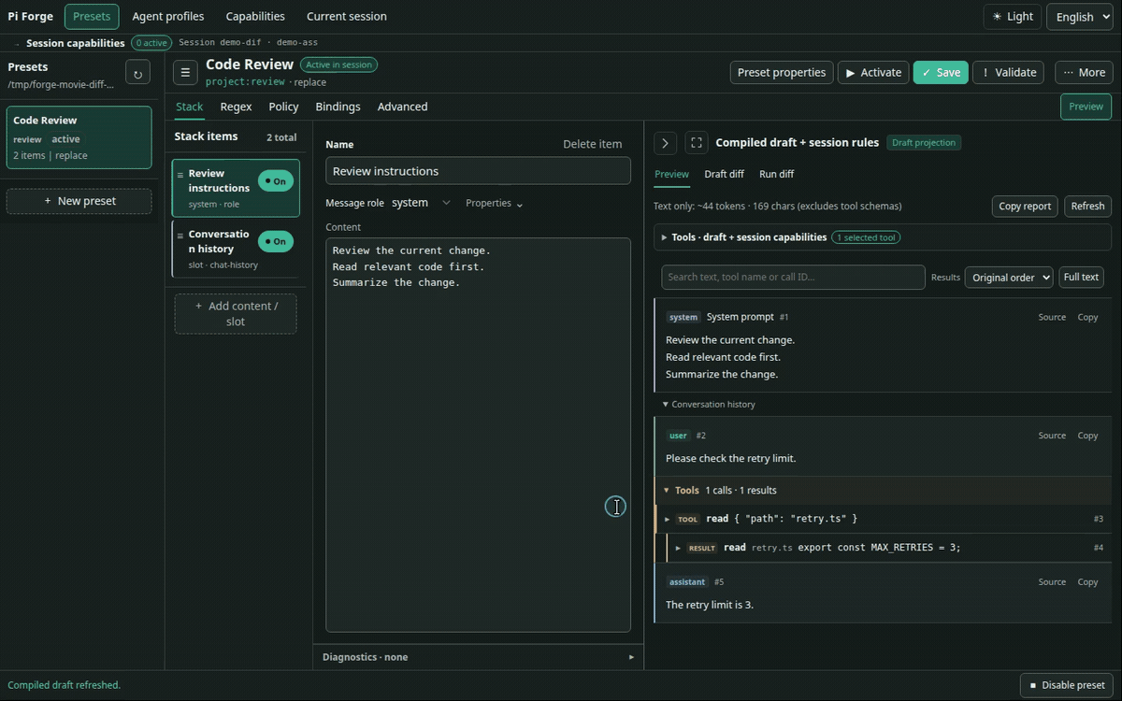The width and height of the screenshot is (1122, 701).
Task: Click the Refresh button in preview panel
Action: tap(1087, 207)
